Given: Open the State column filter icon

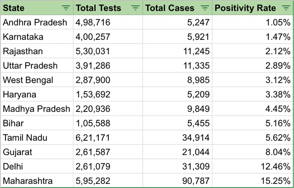Looking at the screenshot, I should [x=66, y=8].
